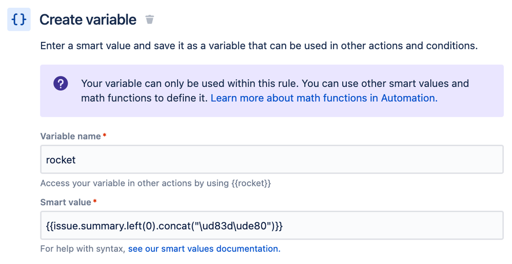The width and height of the screenshot is (512, 264).
Task: Click the "Enter a smart value" description text
Action: (259, 46)
